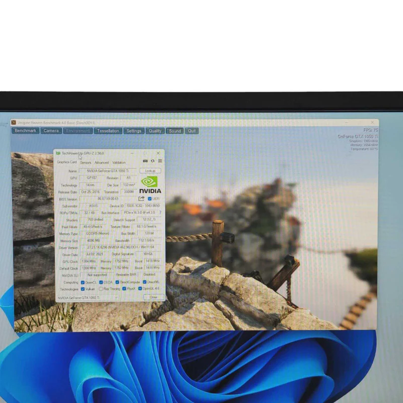Toggle the OpenGL 4.6 checkbox
403x403 pixels.
coord(140,289)
